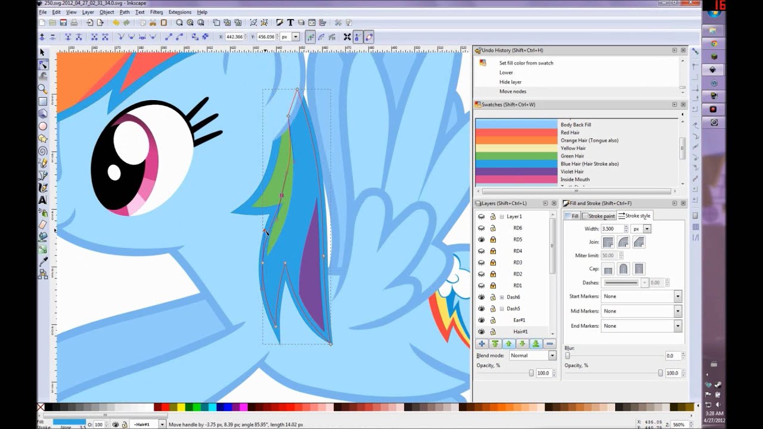The height and width of the screenshot is (429, 763).
Task: Toggle lock icon of Dash5 layer
Action: click(x=493, y=309)
